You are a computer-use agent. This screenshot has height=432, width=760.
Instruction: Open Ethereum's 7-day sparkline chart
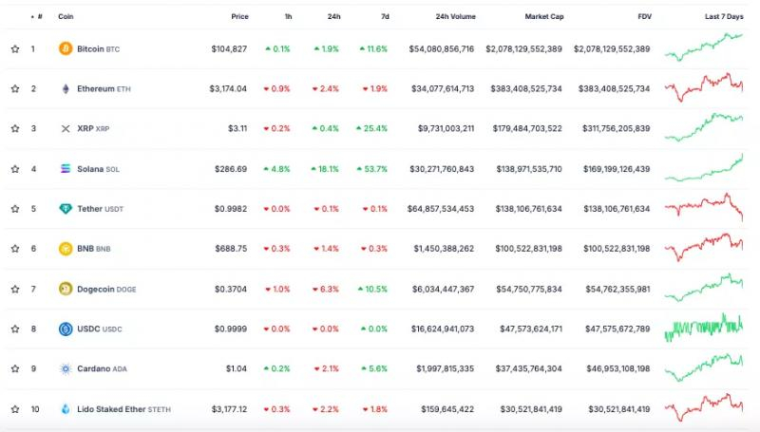coord(704,87)
